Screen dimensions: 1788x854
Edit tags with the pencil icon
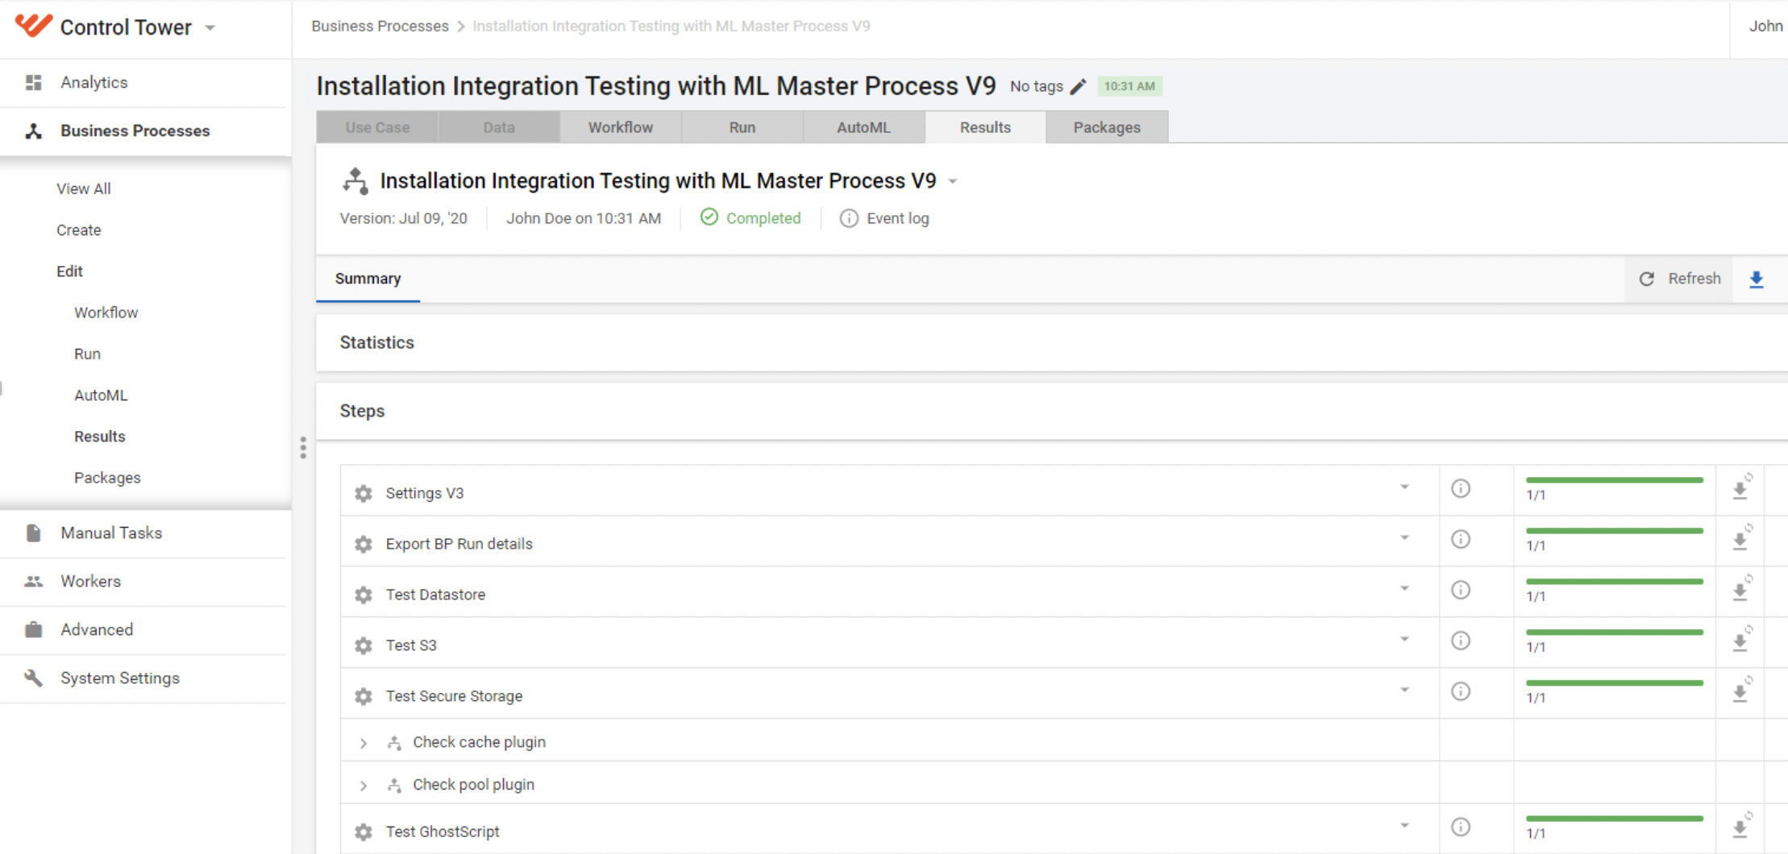point(1078,86)
